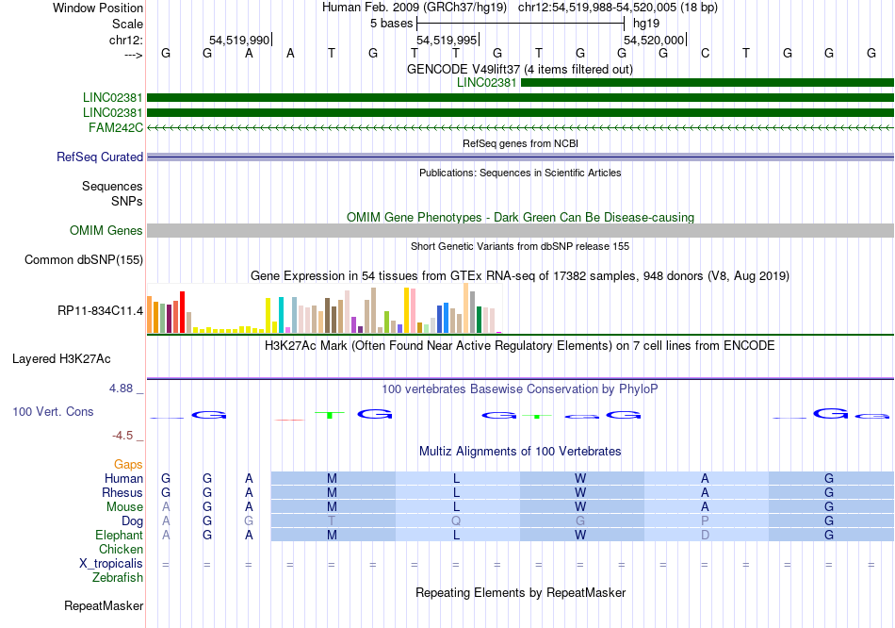Select the OMIM Genes track label

tap(106, 230)
